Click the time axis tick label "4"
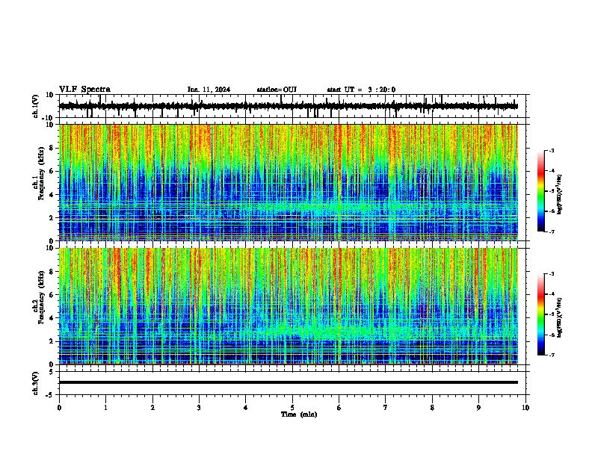 [x=246, y=408]
